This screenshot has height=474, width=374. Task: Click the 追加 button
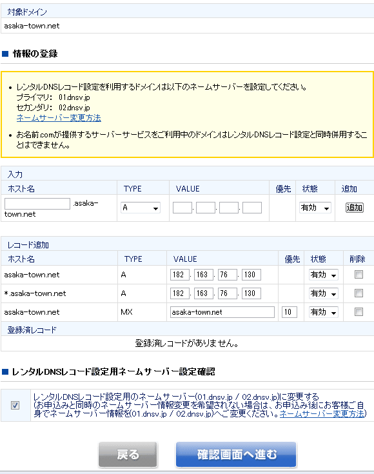[x=355, y=208]
